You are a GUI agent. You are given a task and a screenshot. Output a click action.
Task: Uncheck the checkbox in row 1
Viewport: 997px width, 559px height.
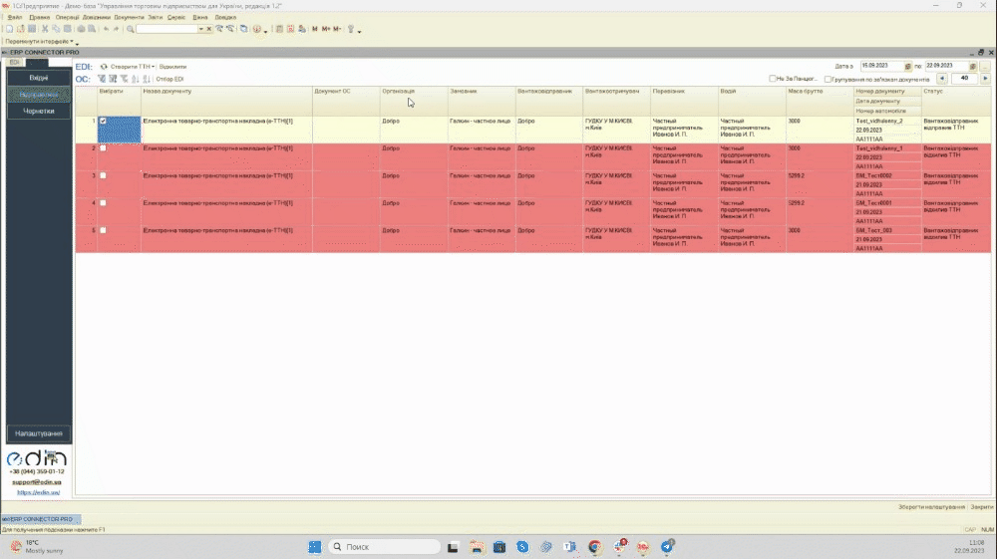[103, 121]
